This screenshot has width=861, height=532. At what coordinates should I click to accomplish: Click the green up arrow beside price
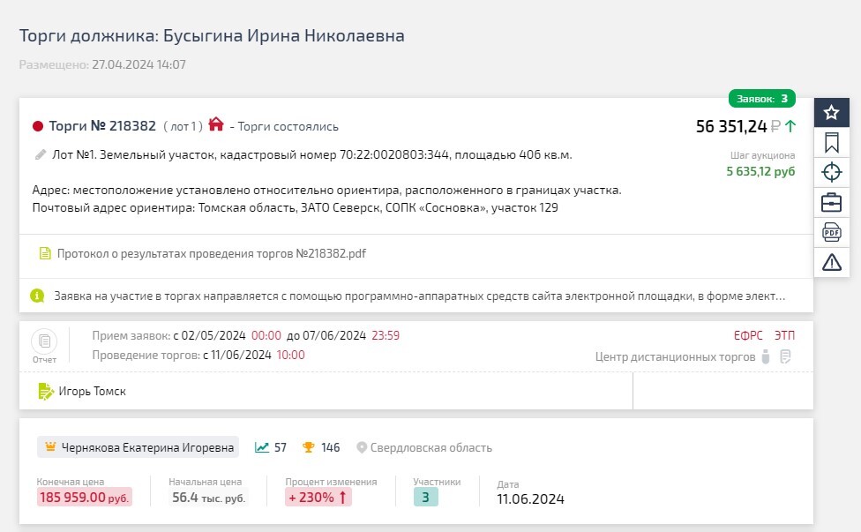[x=790, y=126]
